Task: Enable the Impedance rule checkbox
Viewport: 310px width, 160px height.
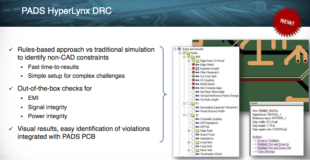Action: 193,138
